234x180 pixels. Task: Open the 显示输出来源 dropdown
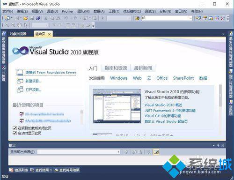pyautogui.click(x=118, y=152)
